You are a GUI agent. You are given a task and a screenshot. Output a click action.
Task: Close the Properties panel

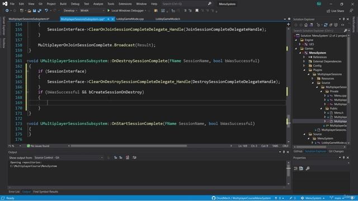(x=348, y=157)
